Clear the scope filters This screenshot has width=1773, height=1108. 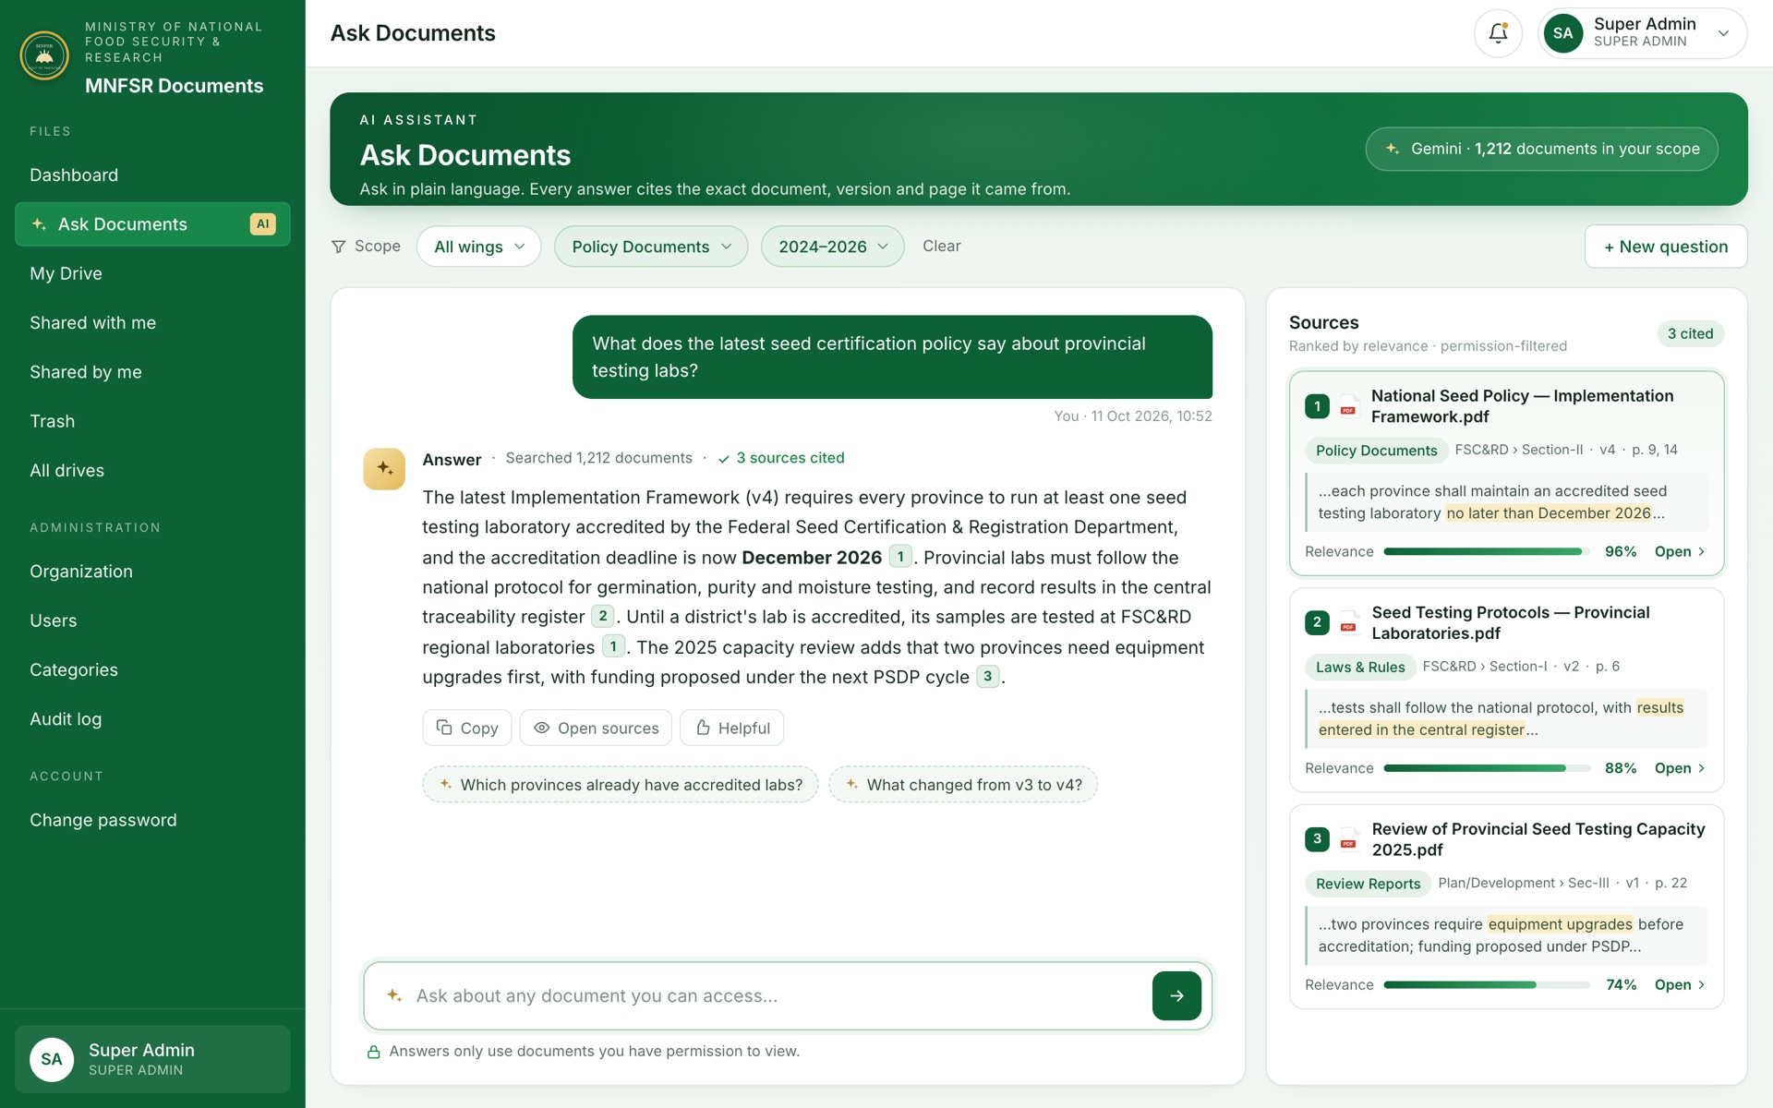941,247
